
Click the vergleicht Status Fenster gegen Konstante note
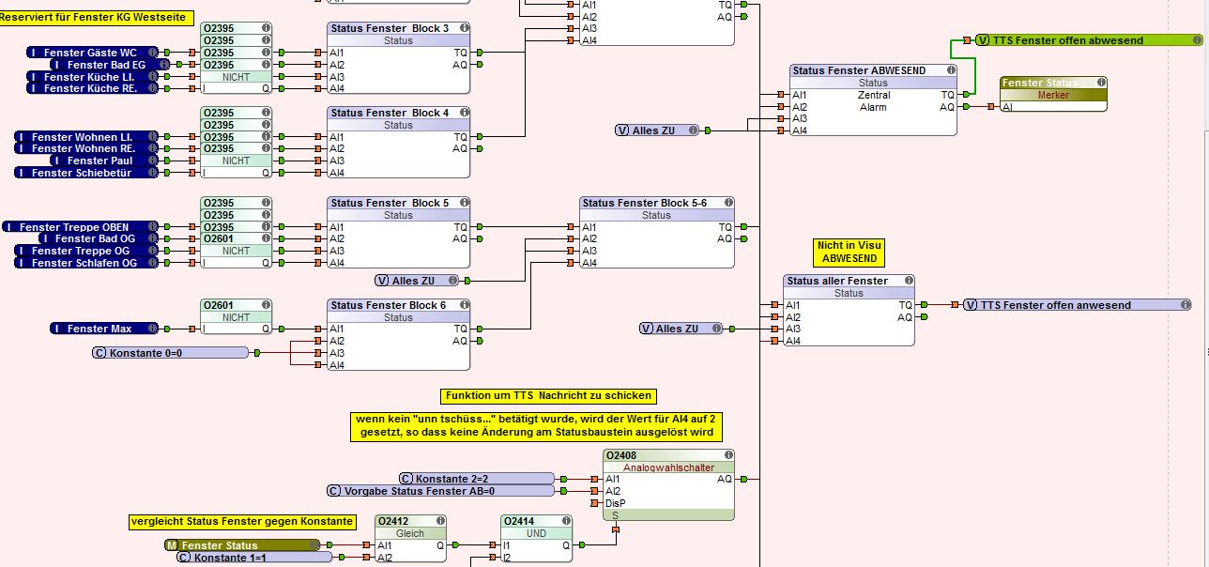coord(242,522)
